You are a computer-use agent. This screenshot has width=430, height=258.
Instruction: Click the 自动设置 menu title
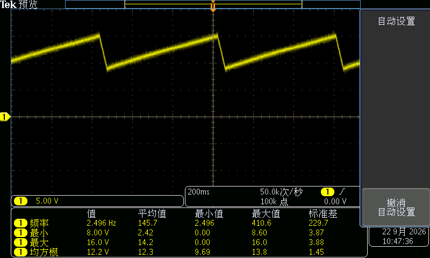(396, 21)
